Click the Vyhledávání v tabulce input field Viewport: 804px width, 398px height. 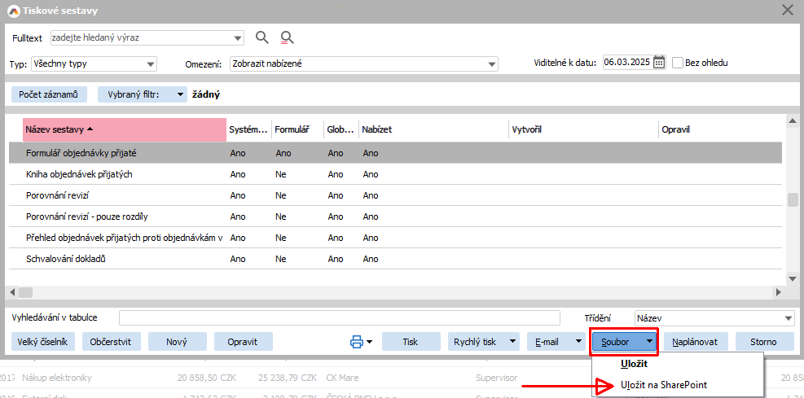[339, 318]
